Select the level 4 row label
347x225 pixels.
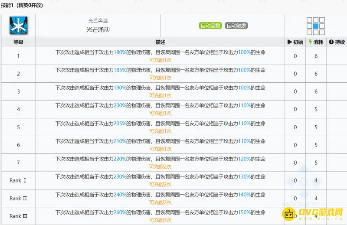18,109
